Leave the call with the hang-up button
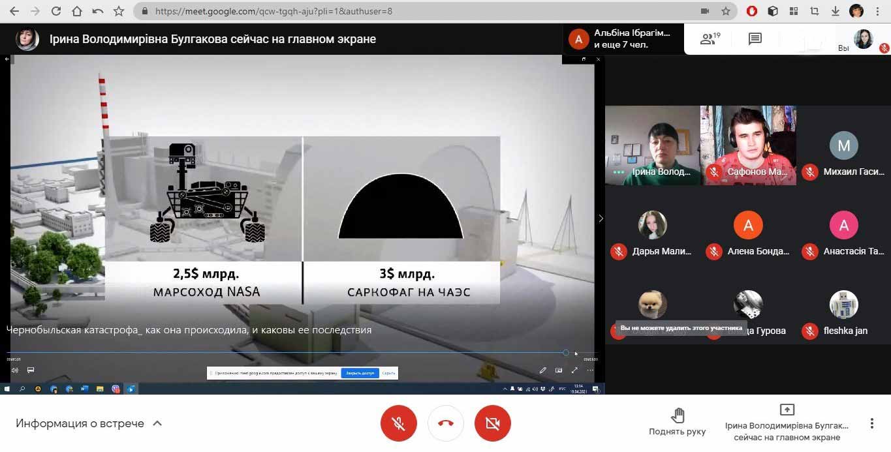Image resolution: width=891 pixels, height=452 pixels. pyautogui.click(x=446, y=423)
